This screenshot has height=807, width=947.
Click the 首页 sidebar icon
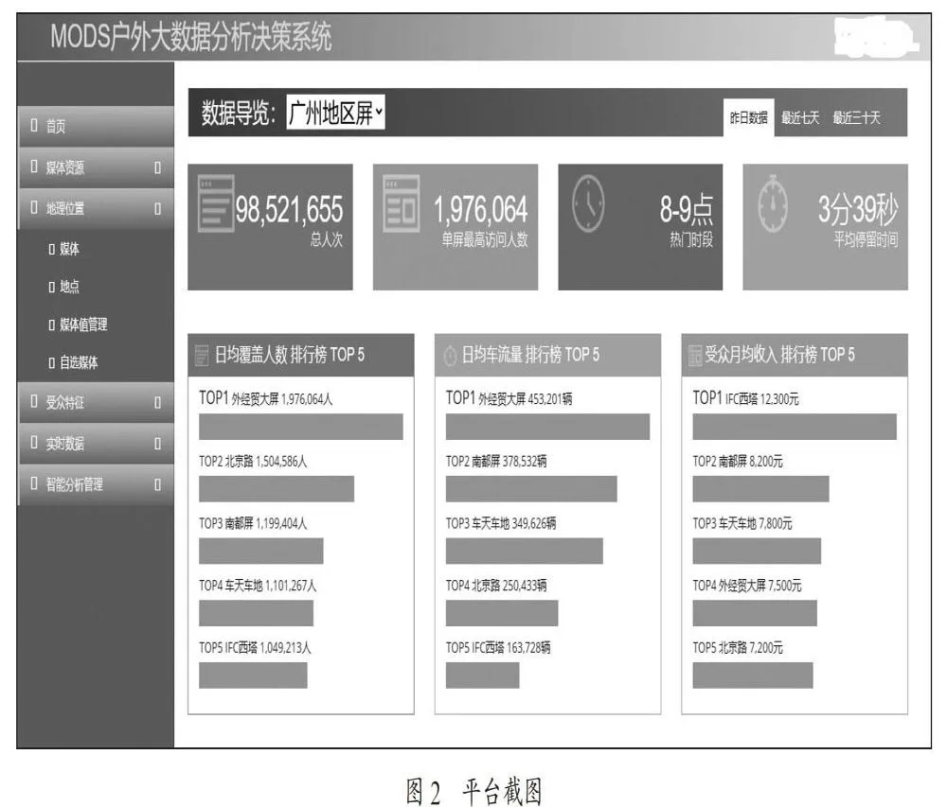tap(34, 126)
